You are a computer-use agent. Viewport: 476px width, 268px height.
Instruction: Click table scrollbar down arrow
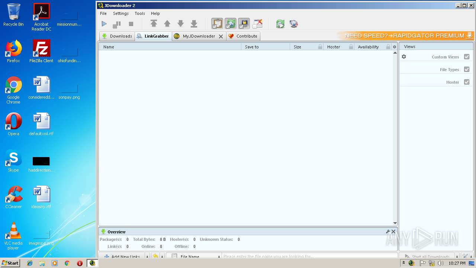point(395,223)
